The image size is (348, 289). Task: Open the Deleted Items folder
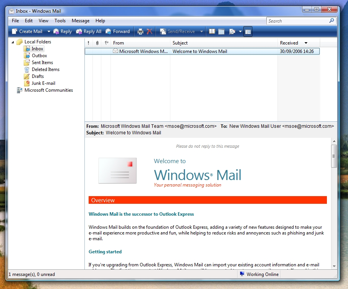click(45, 69)
